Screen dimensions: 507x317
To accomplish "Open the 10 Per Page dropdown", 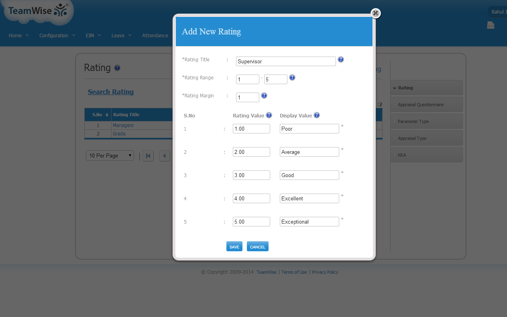I will point(110,155).
